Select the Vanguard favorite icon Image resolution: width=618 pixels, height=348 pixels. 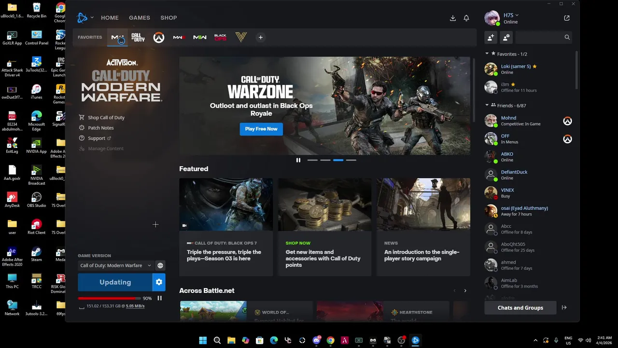click(x=241, y=37)
